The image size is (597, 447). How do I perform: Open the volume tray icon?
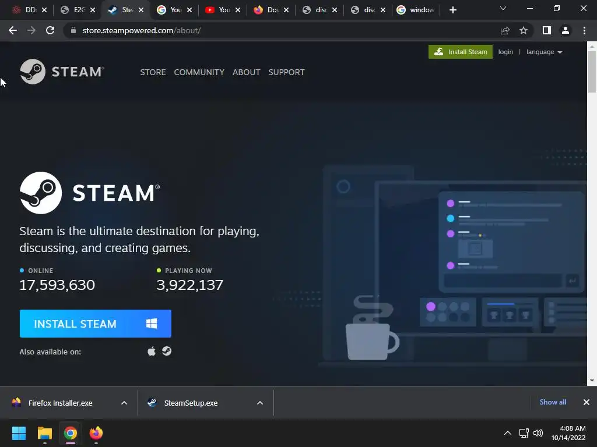point(538,433)
